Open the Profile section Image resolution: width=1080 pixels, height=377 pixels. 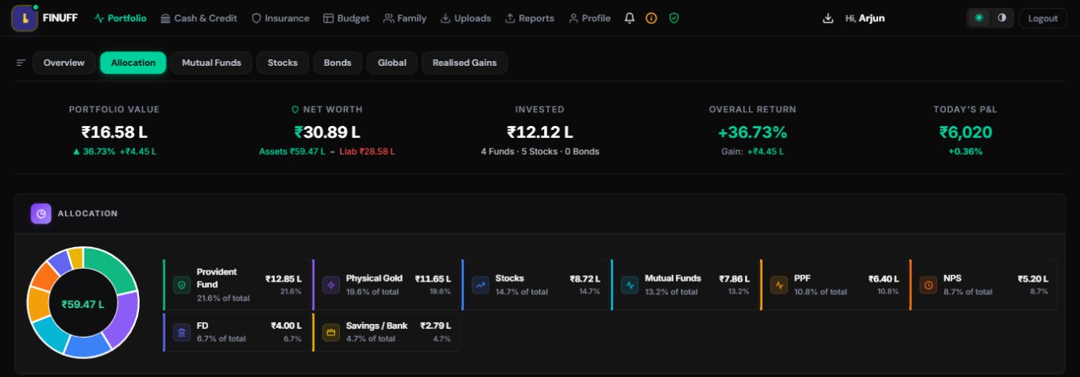(x=590, y=18)
